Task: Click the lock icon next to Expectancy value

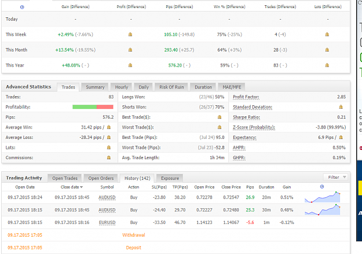Action: 341,137
